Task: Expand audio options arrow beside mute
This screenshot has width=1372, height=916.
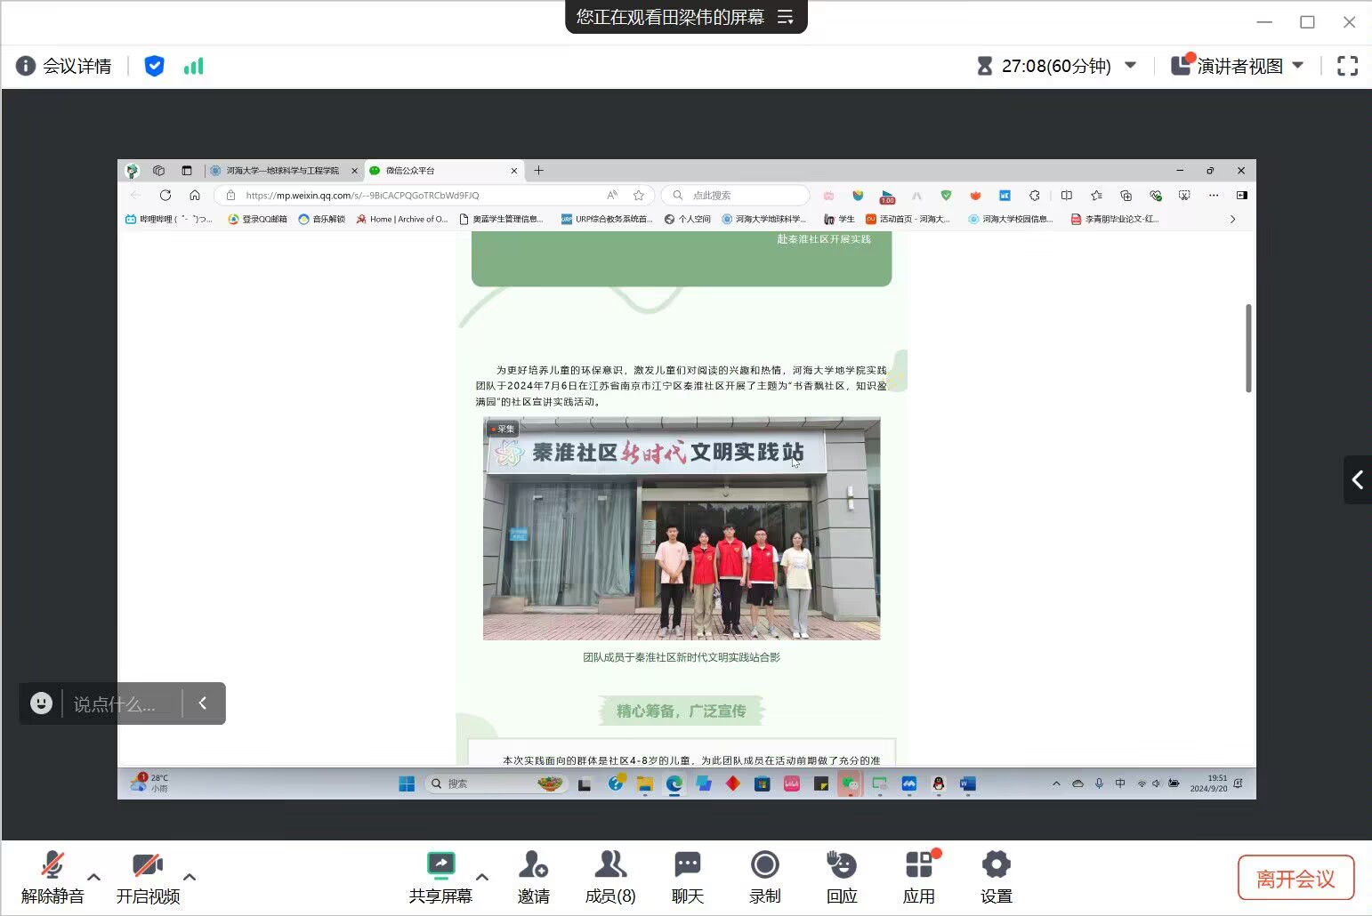Action: pyautogui.click(x=93, y=877)
